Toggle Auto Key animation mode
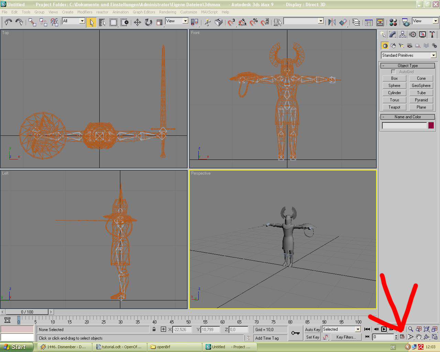 click(x=312, y=329)
